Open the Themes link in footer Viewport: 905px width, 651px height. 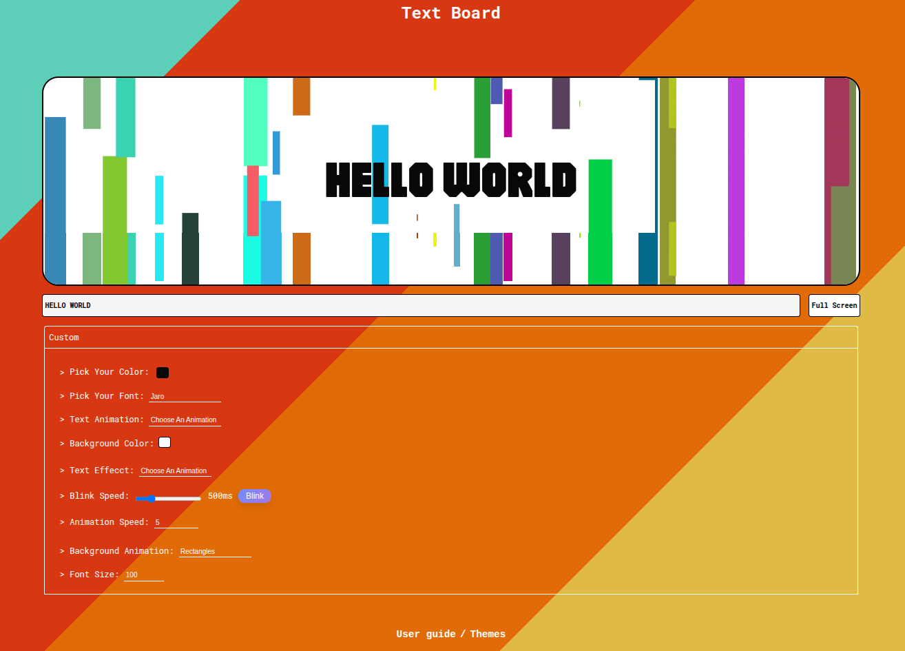(488, 634)
